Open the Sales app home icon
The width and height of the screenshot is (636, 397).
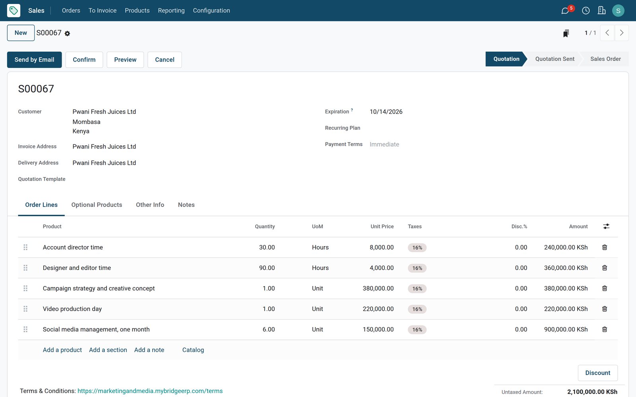(14, 10)
